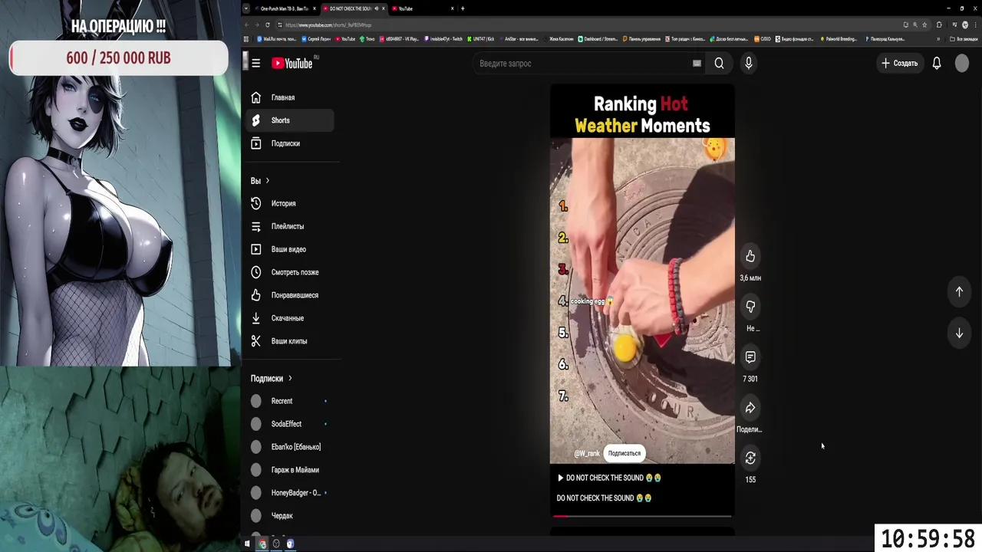Click the Создать button

899,64
